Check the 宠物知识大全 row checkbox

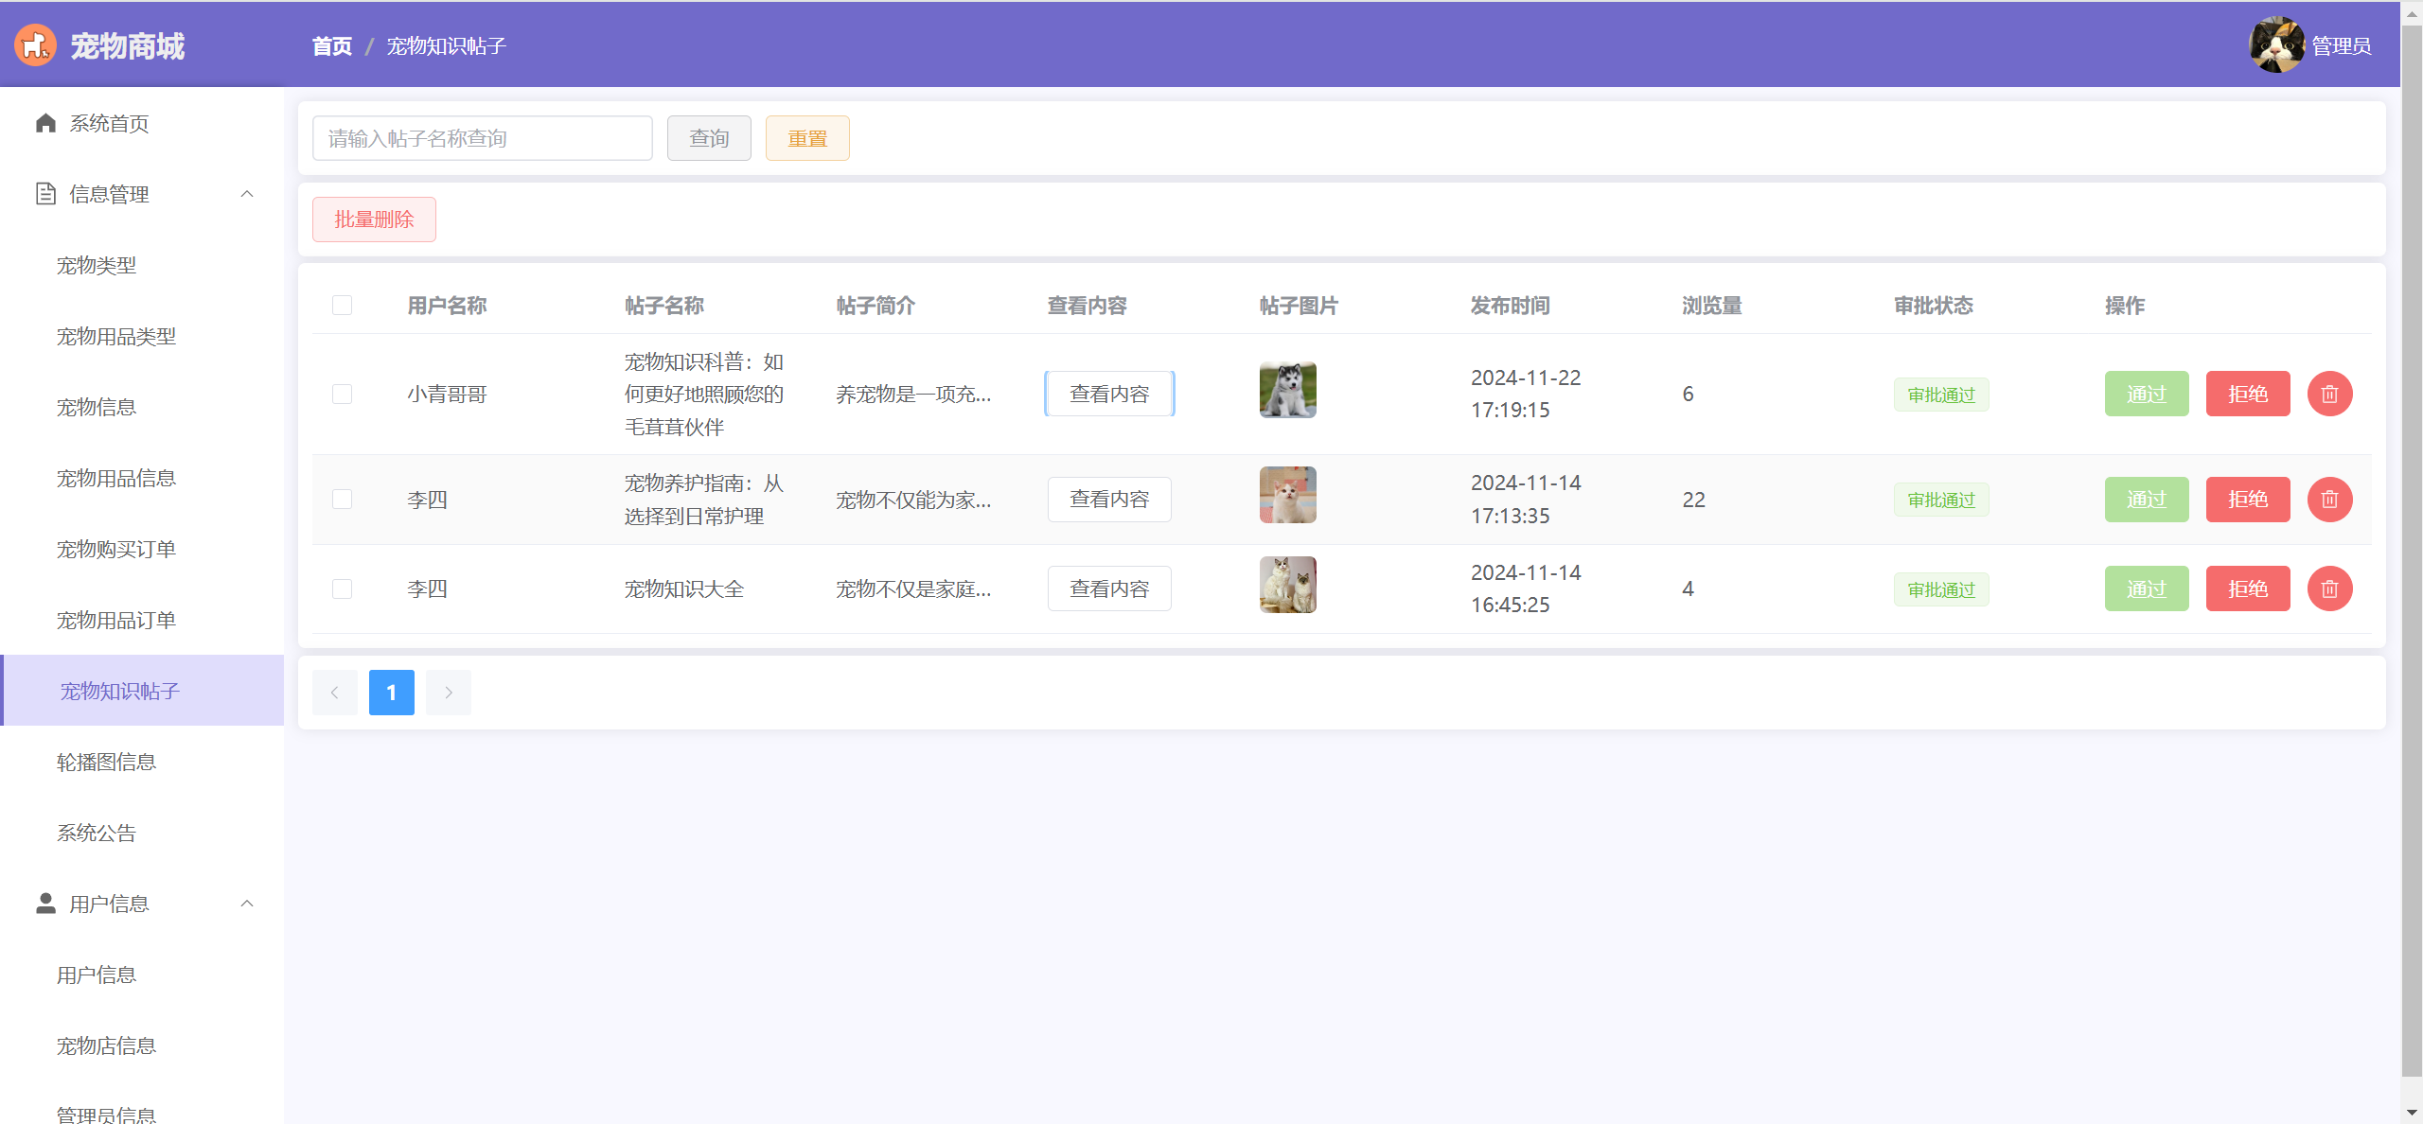[x=342, y=588]
